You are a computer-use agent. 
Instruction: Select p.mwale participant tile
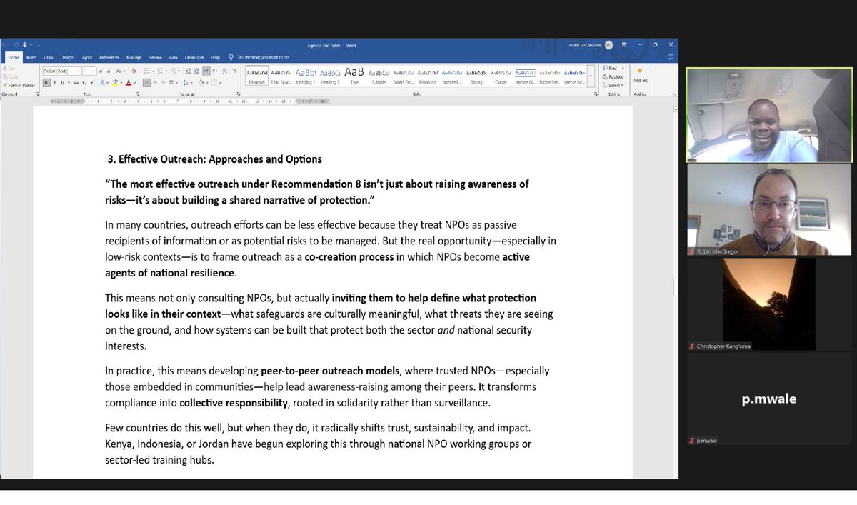tap(770, 399)
